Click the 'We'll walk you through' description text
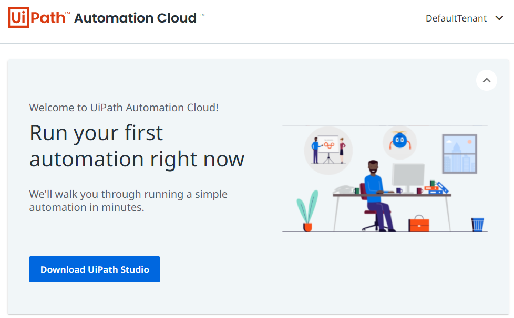Screen dimensions: 514x318 pyautogui.click(x=128, y=200)
